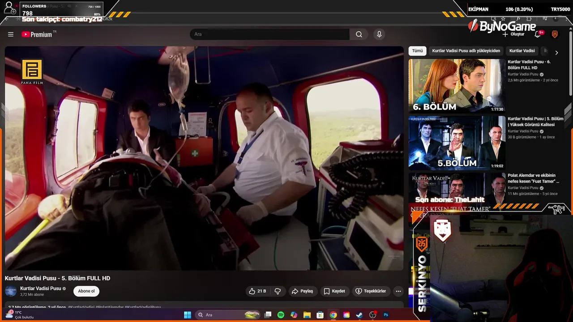Open 'Kurtlar Vadisi Pusu - 6. Bölüm FULL HD' title

pos(529,65)
